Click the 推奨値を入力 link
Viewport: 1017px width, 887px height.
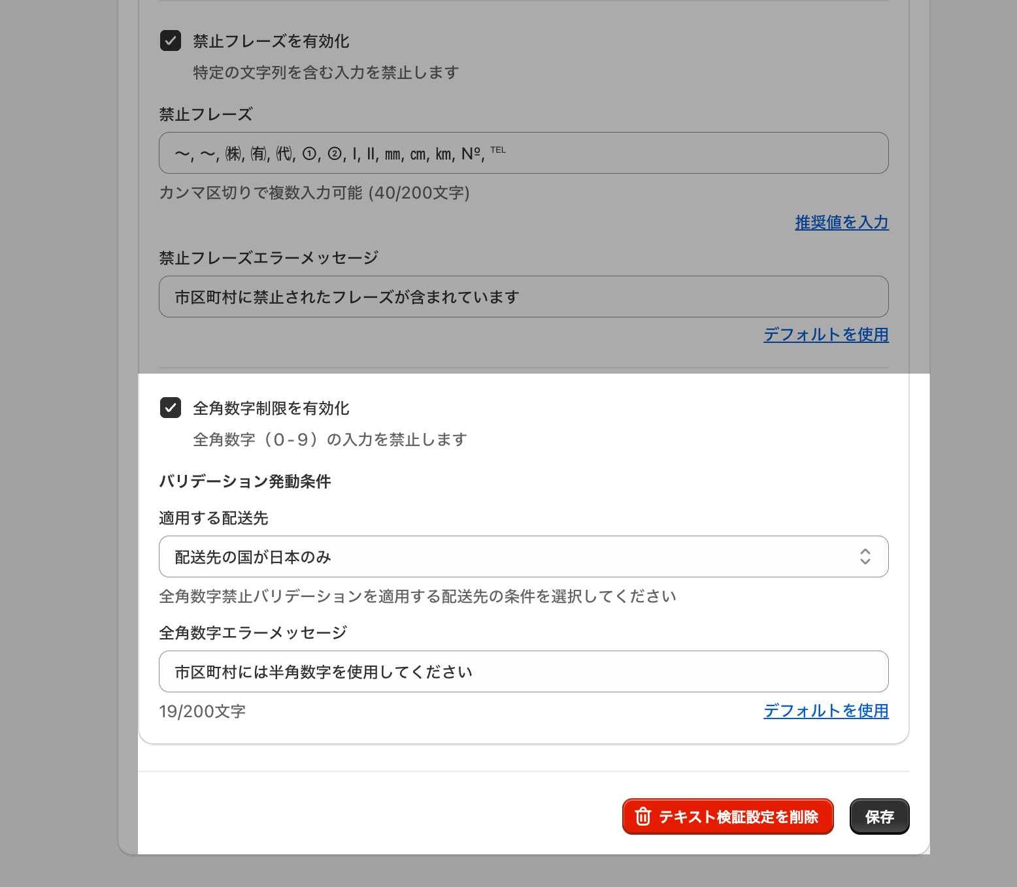coord(841,222)
